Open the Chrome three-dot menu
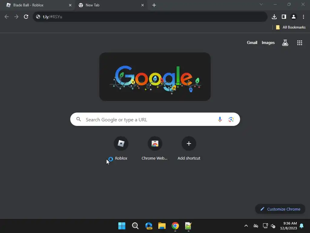Image resolution: width=310 pixels, height=233 pixels. coord(303,17)
